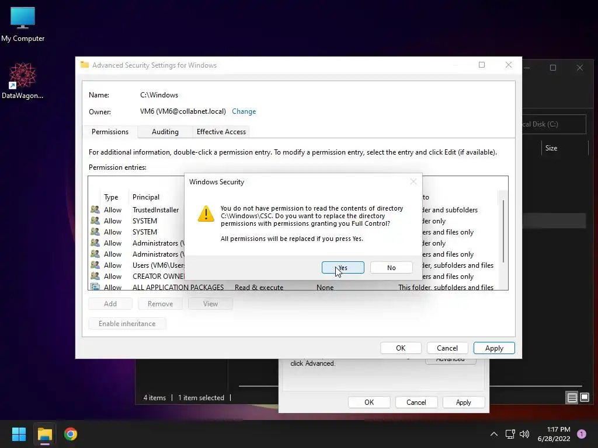
Task: Click OK in the Properties dialog behind
Action: click(369, 402)
